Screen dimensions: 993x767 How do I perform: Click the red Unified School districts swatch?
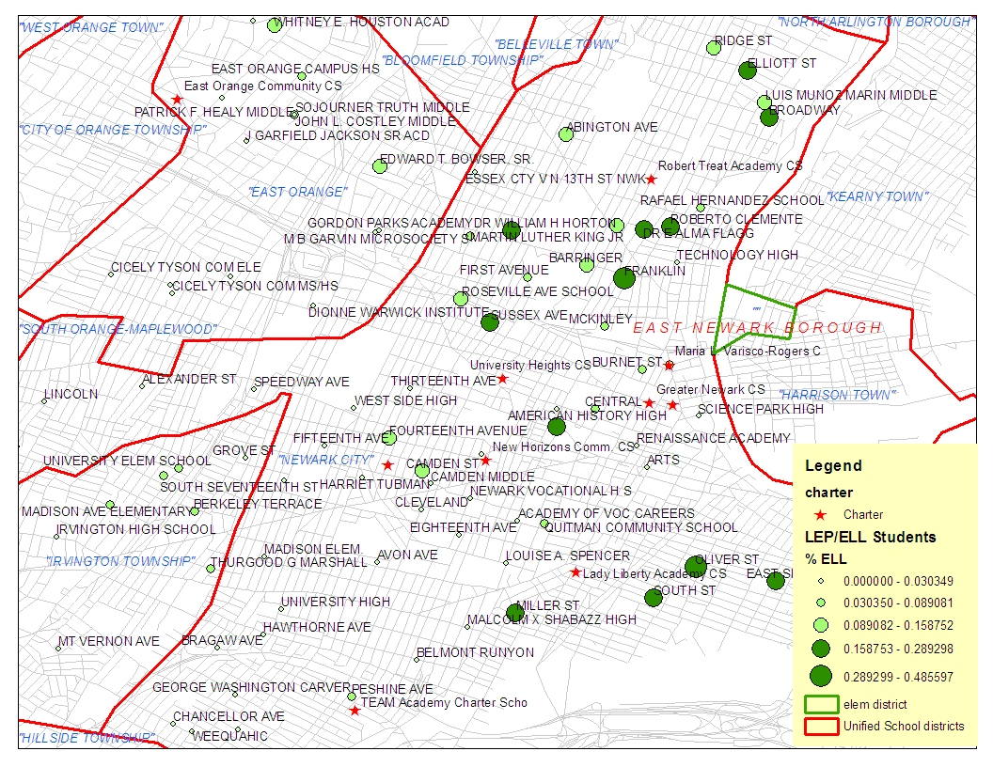[x=820, y=727]
